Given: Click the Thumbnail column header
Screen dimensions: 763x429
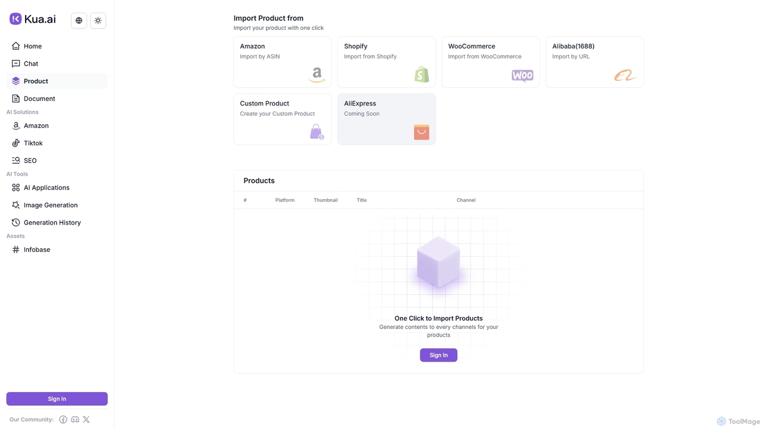Looking at the screenshot, I should [x=325, y=200].
